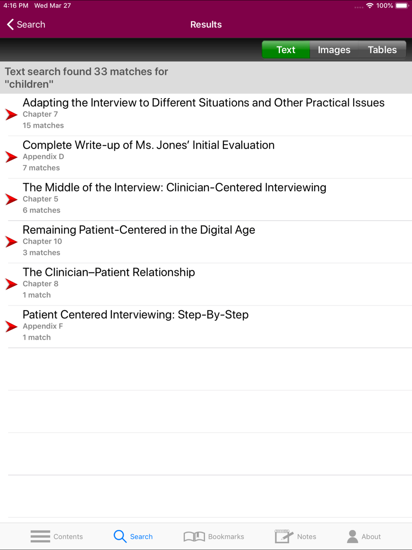The width and height of the screenshot is (412, 550).
Task: Expand the Chapter 5 red arrow
Action: point(12,200)
